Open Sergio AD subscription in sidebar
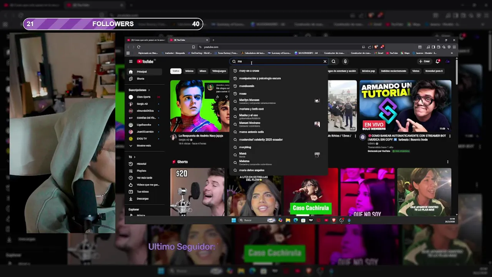492x277 pixels. (x=144, y=104)
